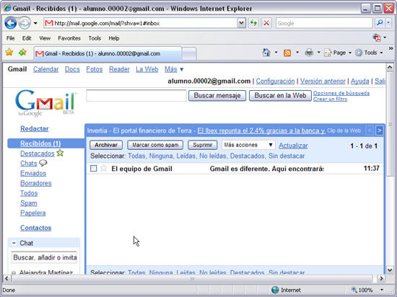Open the Fotos link
This screenshot has width=397, height=297.
(94, 69)
